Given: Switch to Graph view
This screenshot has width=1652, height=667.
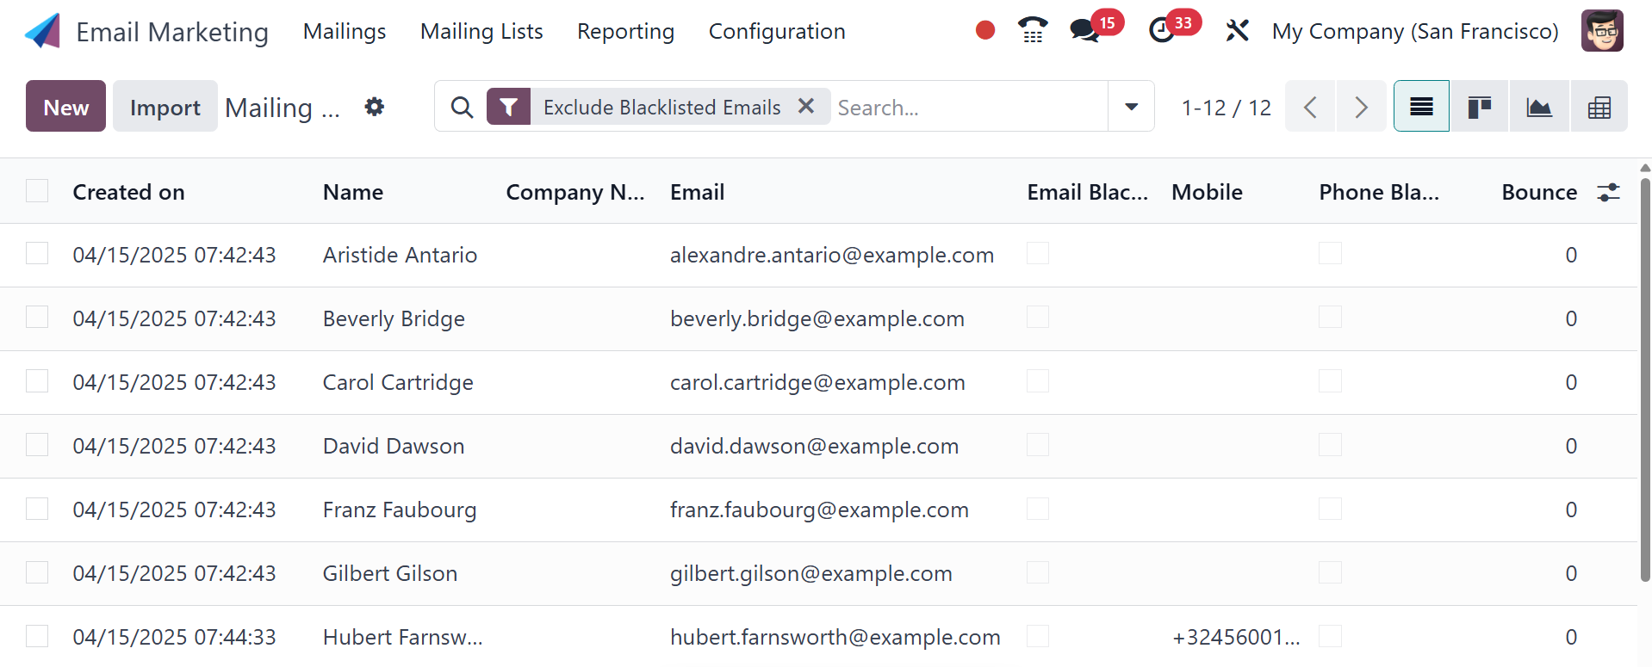Looking at the screenshot, I should click(1538, 107).
